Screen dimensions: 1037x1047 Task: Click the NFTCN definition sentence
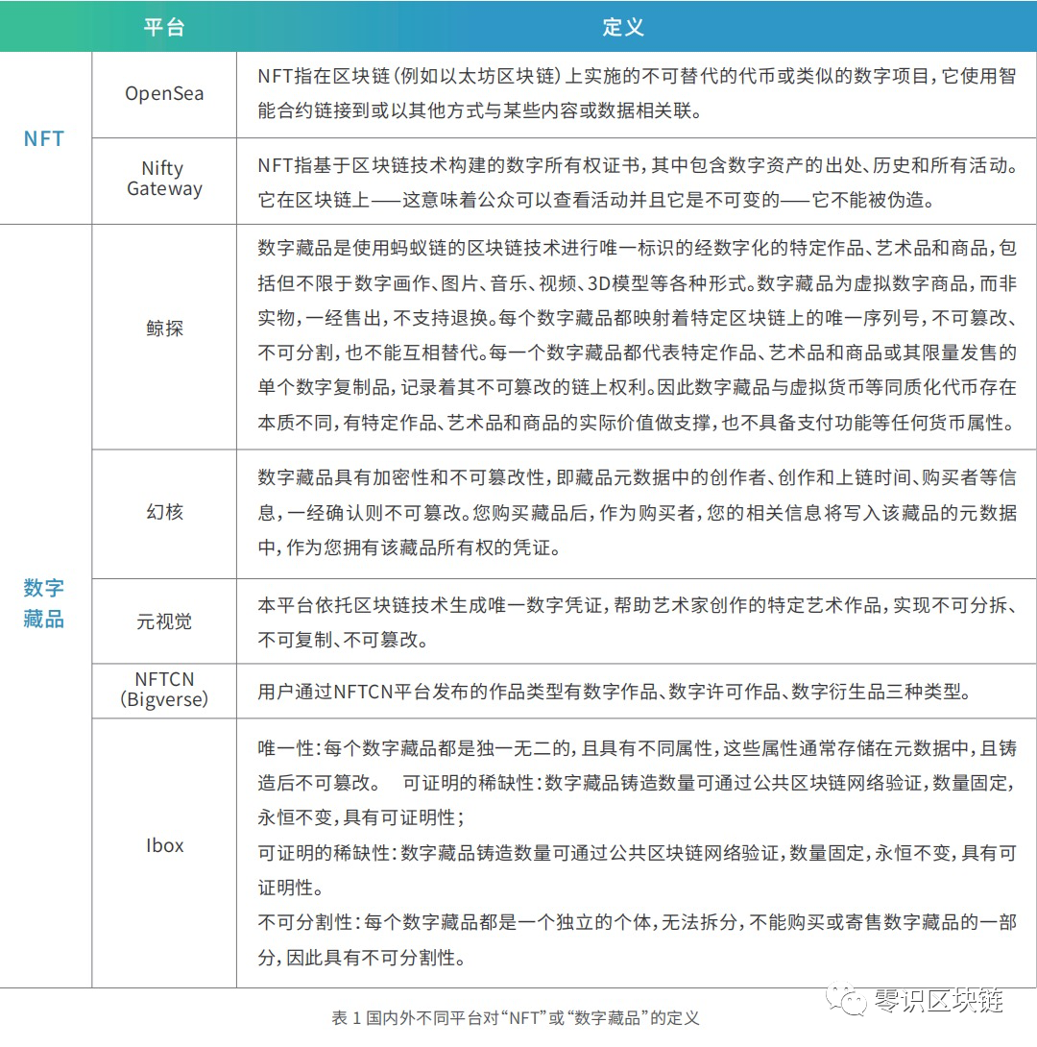[x=614, y=691]
